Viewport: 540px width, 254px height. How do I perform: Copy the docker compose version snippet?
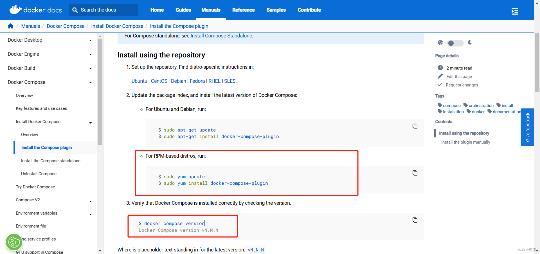(415, 220)
